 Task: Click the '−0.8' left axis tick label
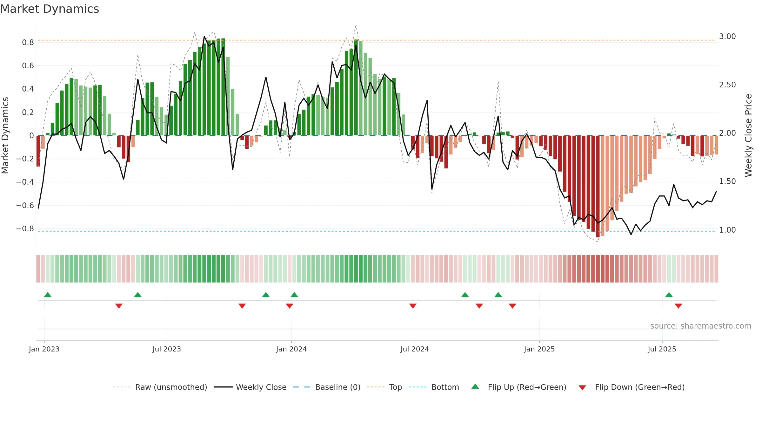point(25,228)
